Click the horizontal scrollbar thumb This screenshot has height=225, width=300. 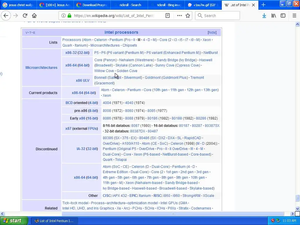pos(173,214)
